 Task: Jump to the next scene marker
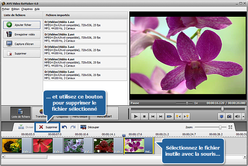tap(187, 116)
